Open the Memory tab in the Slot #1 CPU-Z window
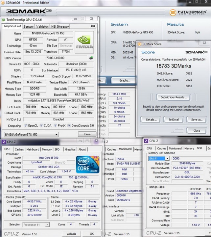Image resolution: width=211 pixels, height=237 pixels. tap(189, 148)
